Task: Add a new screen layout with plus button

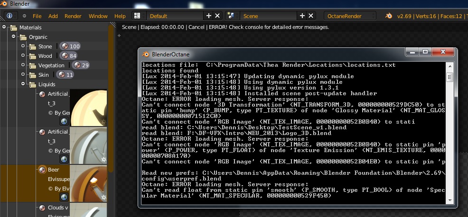Action: point(209,16)
